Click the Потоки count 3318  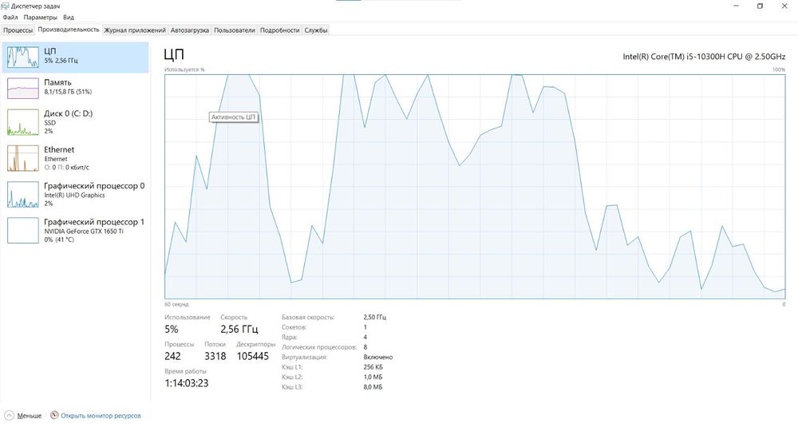coord(215,356)
